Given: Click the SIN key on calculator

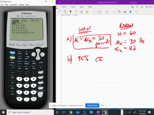Looking at the screenshot, I should [20, 68].
